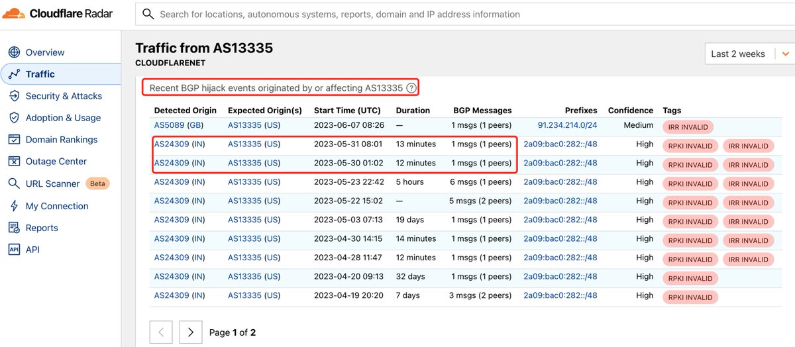Click the 19 days duration cell
795x347 pixels.
pyautogui.click(x=411, y=220)
